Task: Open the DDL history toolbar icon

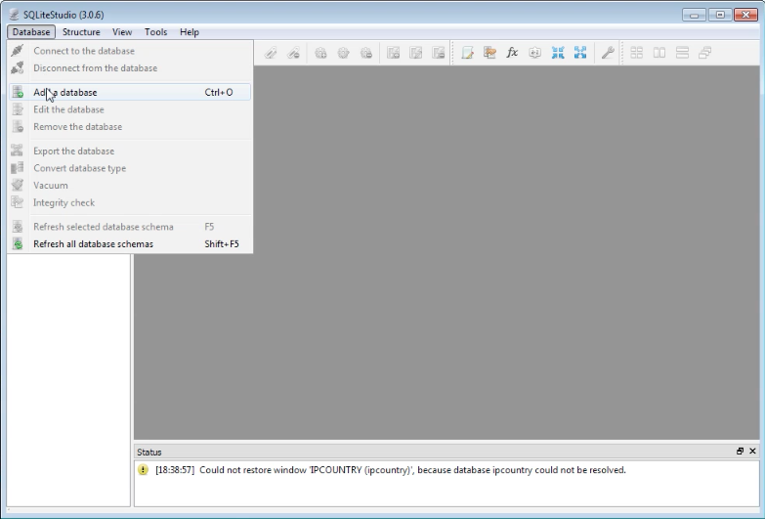Action: [489, 53]
